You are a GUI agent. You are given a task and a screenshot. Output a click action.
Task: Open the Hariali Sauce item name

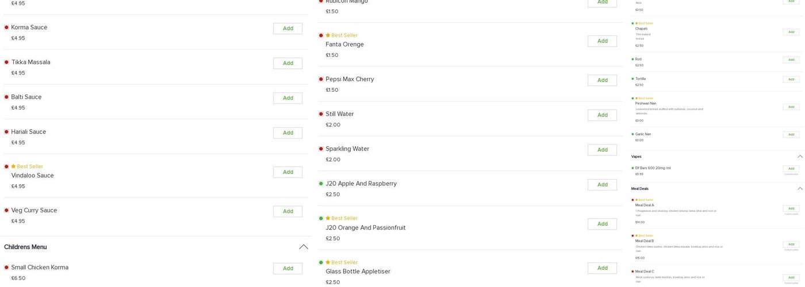(x=29, y=132)
